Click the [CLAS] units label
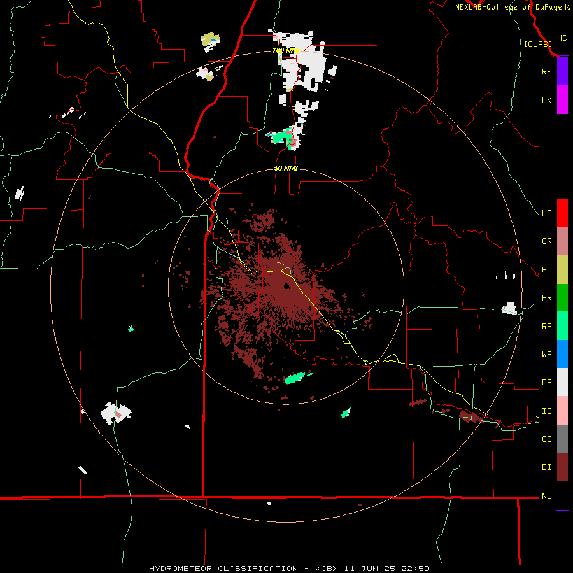 538,44
